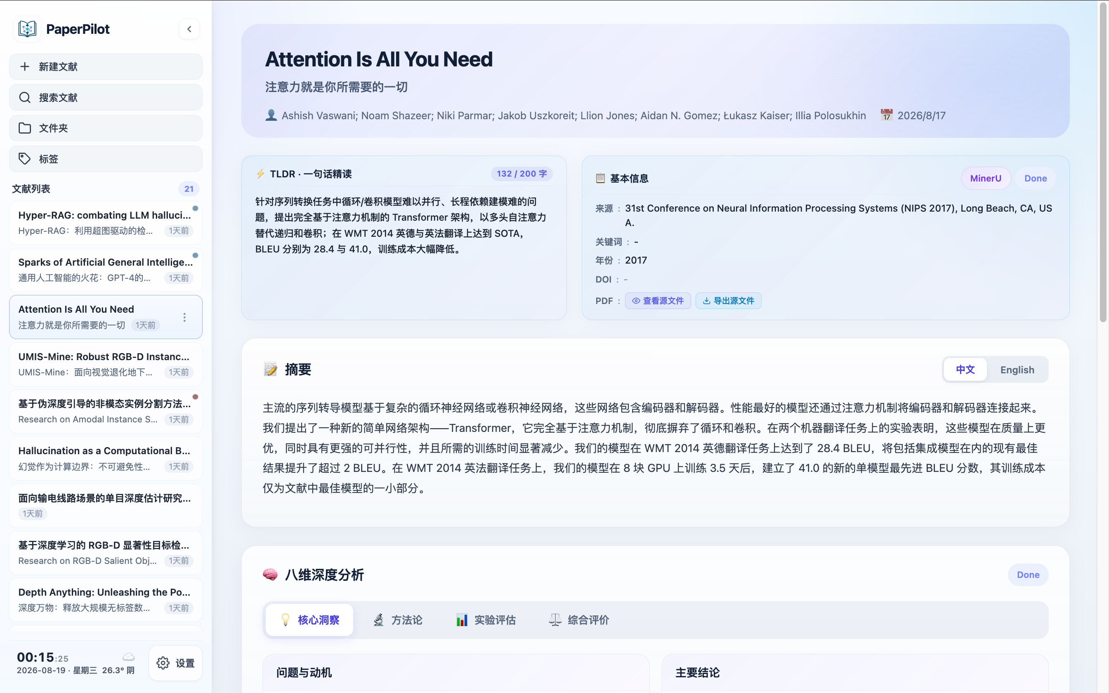
Task: Click the scales icon on 综合评价 tab
Action: click(x=555, y=620)
